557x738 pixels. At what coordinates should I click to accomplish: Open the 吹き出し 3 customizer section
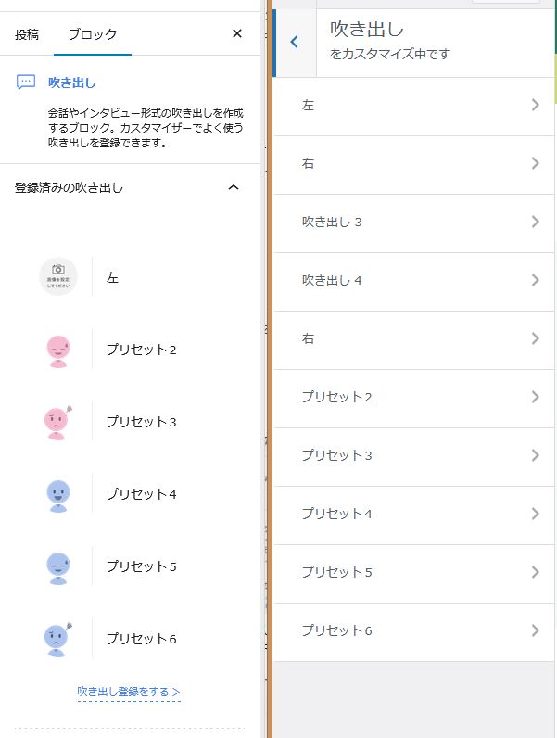point(414,223)
